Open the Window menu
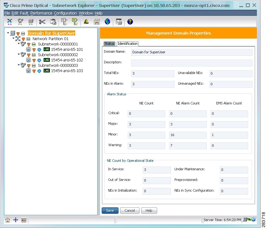266x228 pixels. pyautogui.click(x=86, y=13)
